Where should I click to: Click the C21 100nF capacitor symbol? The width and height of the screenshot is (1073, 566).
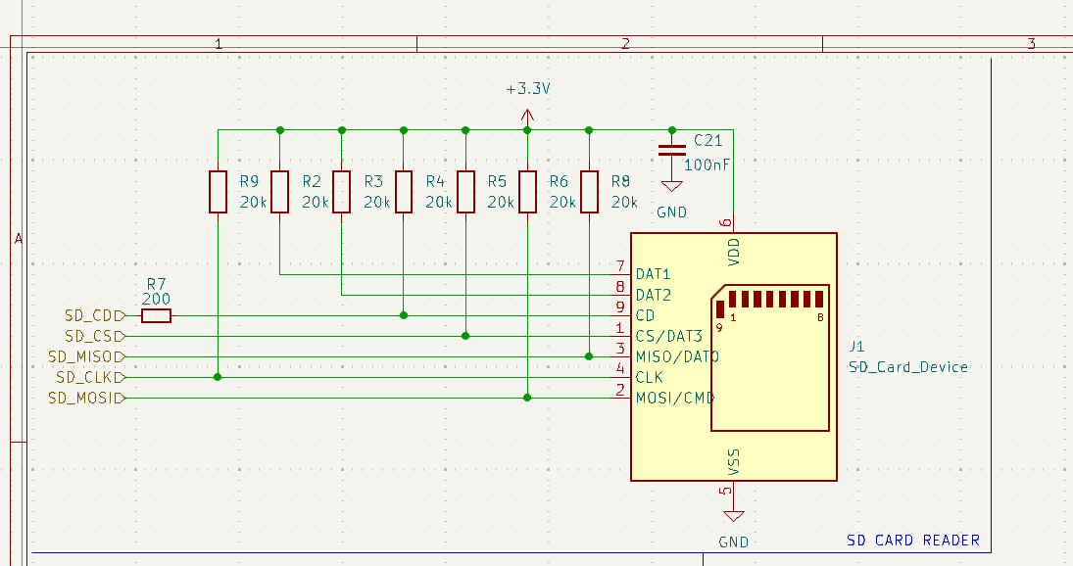[x=671, y=150]
